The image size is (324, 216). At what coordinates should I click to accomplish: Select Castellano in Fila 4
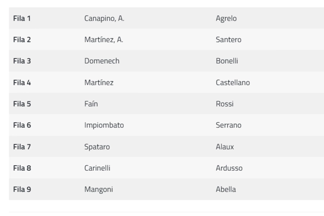233,82
